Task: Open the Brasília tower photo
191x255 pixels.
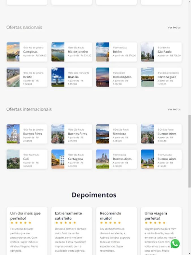Action: (x=58, y=77)
